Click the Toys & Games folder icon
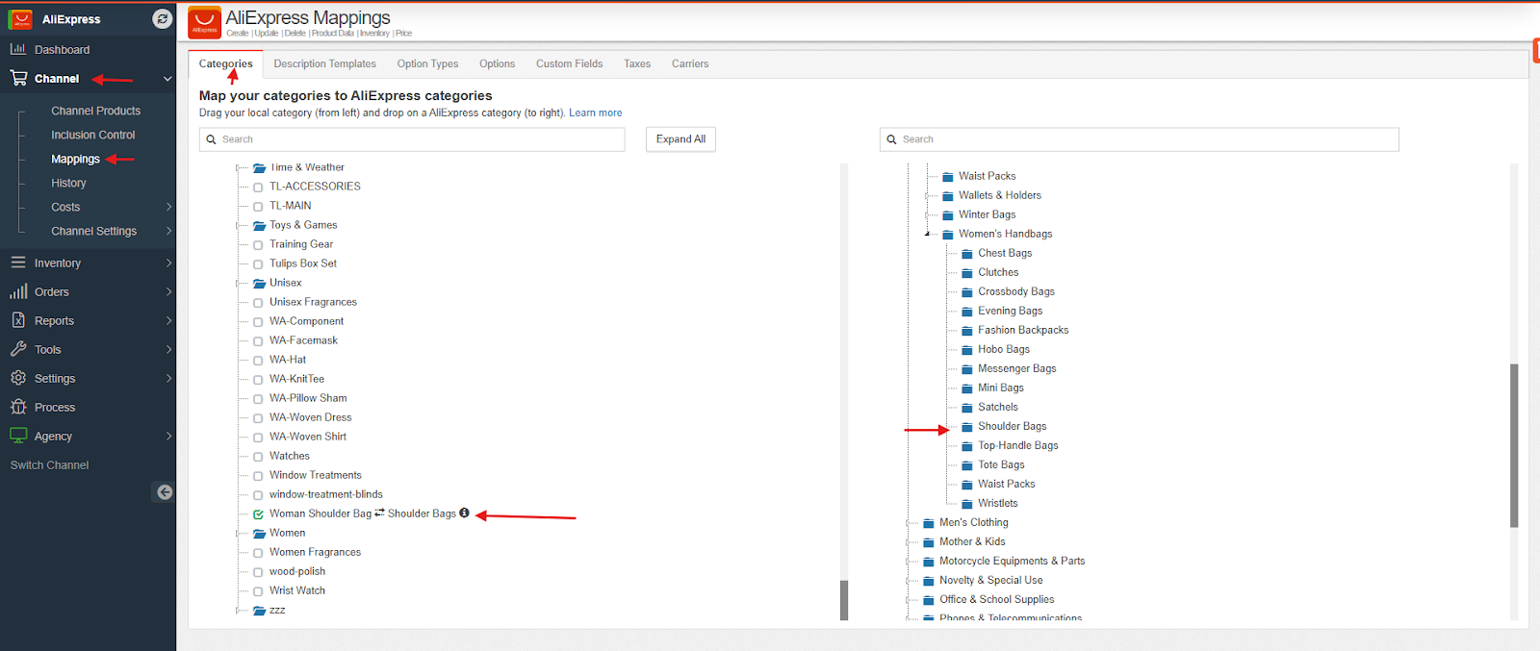 tap(259, 226)
